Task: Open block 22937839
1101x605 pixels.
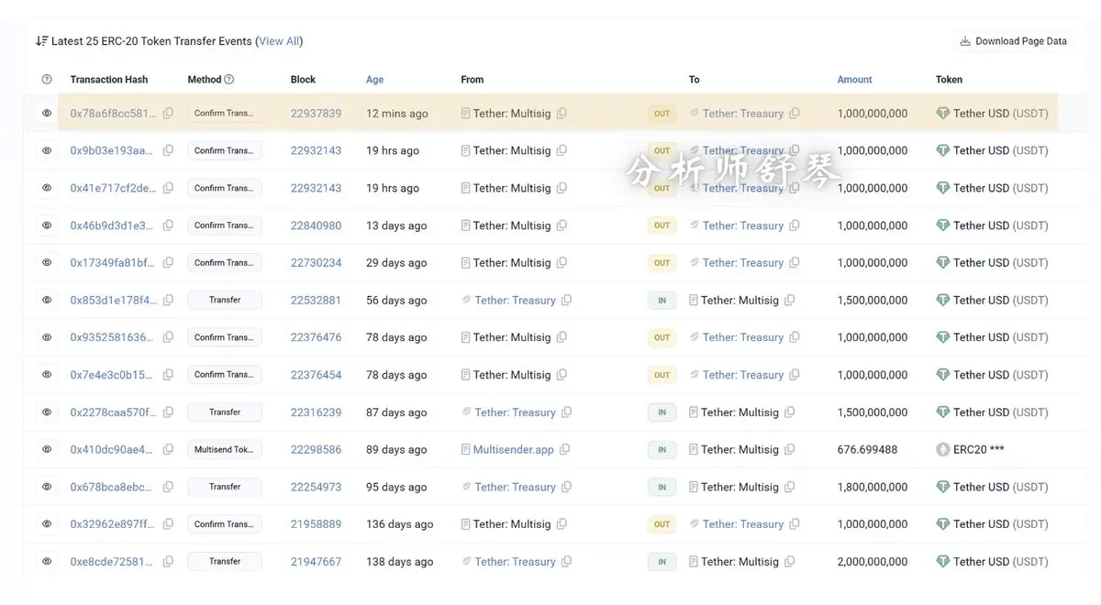Action: click(316, 114)
